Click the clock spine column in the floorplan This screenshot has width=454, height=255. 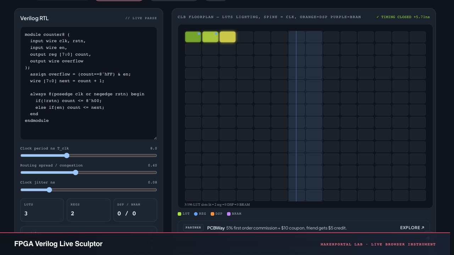pyautogui.click(x=297, y=116)
